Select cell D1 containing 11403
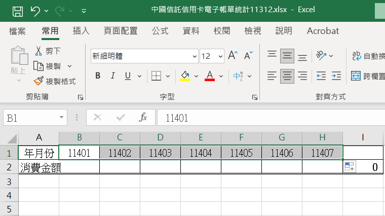Screen dimensions: 385x216 [160, 153]
